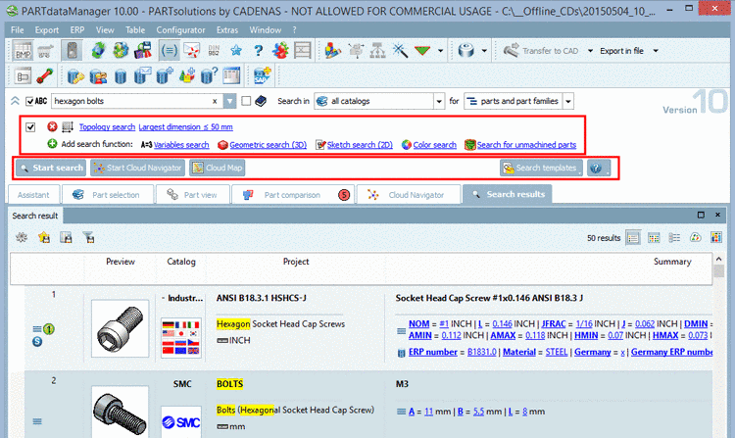Switch results to list view icon
Screen dimensions: 735x438
(633, 238)
